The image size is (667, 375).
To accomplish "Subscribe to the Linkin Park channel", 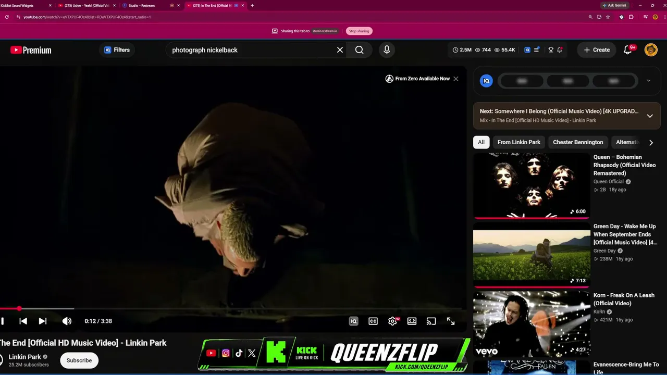I will click(79, 360).
